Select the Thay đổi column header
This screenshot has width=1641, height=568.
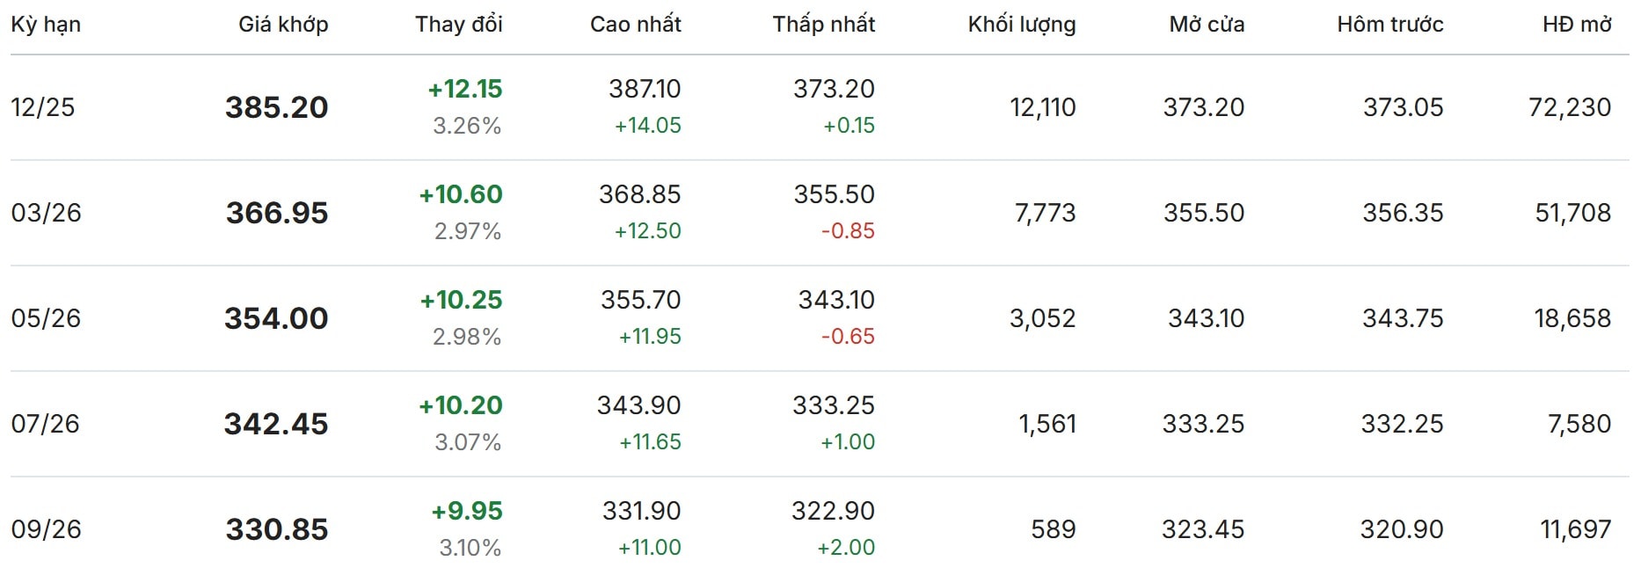458,25
